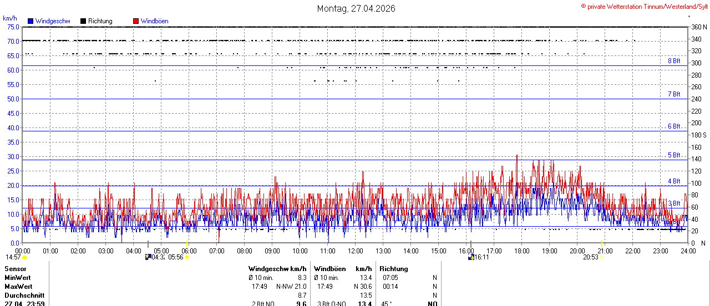
Task: Click the 50.0 value on speed axis
Action: 13,99
